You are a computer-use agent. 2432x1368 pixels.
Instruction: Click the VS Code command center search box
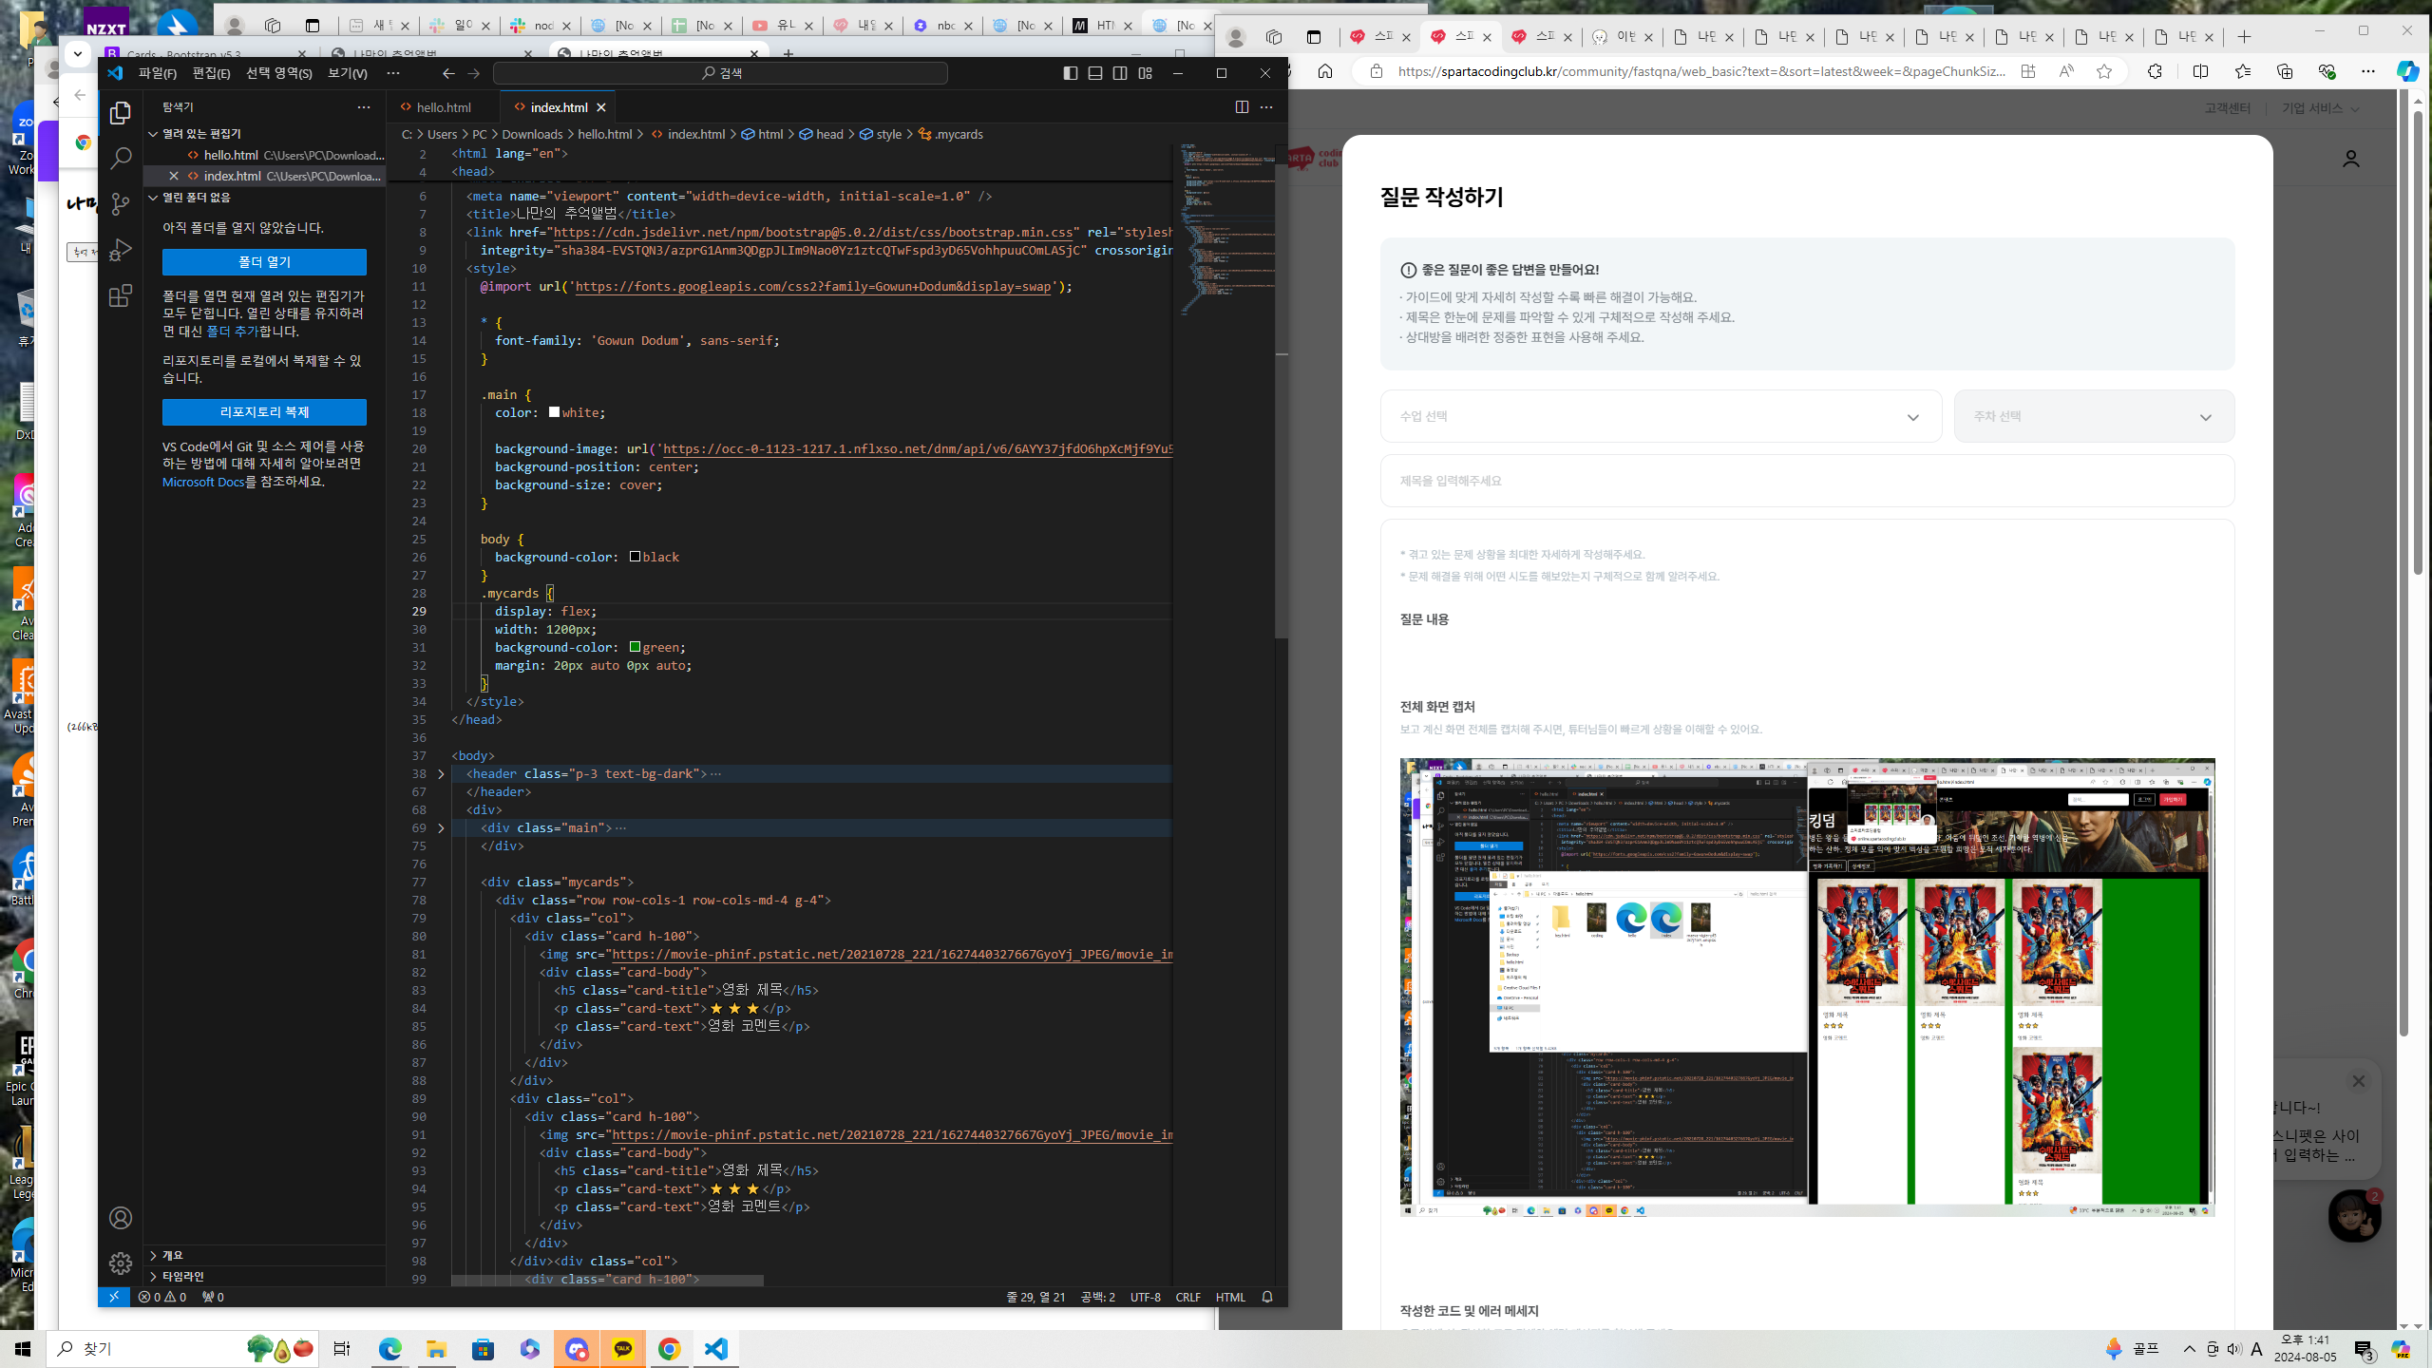pyautogui.click(x=721, y=73)
